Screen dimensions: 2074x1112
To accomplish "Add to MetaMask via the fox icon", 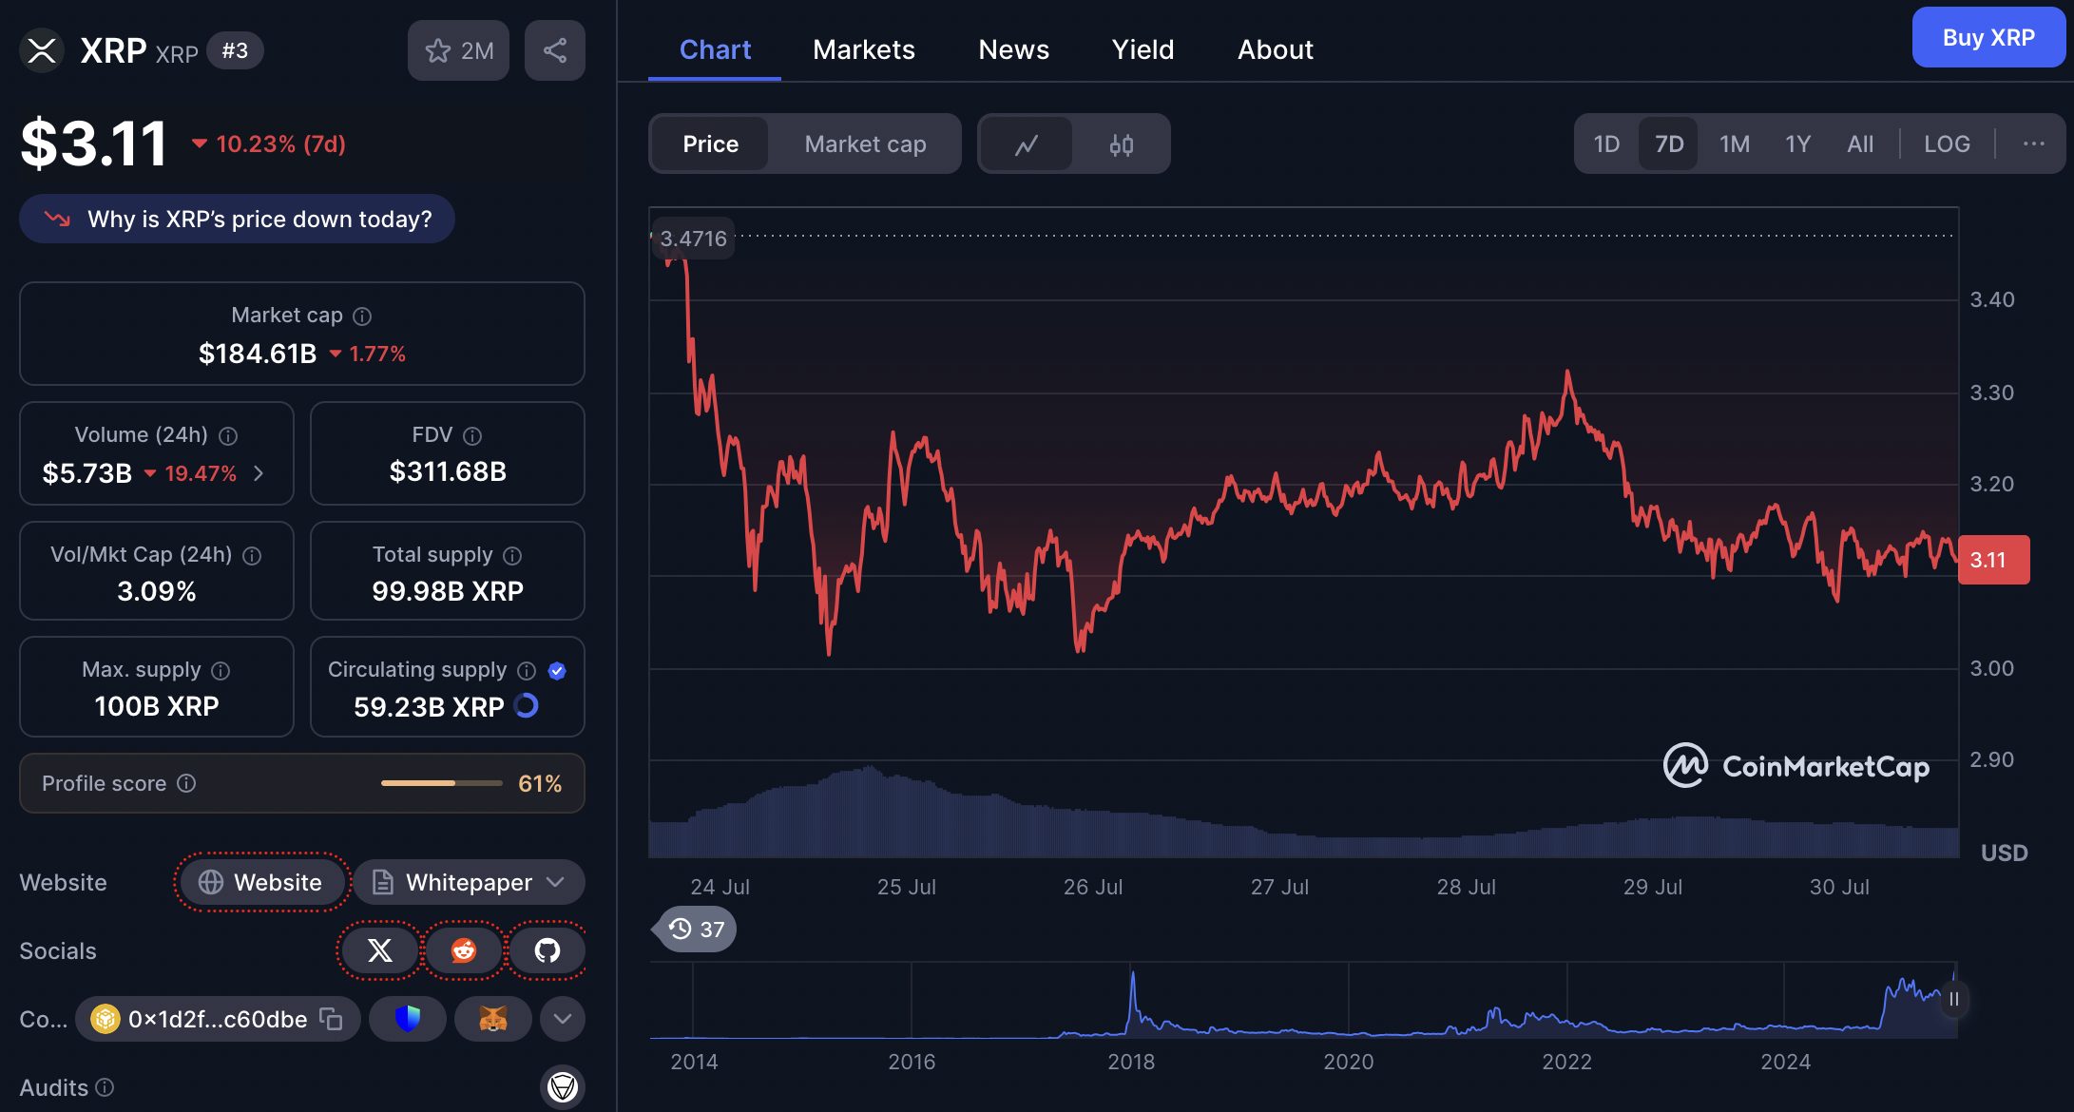I will (x=492, y=1019).
